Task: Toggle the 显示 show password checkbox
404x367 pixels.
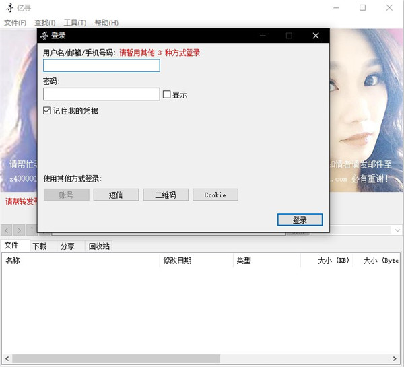Action: (167, 95)
